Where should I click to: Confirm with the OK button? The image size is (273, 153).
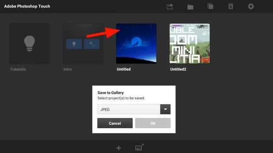tap(153, 123)
